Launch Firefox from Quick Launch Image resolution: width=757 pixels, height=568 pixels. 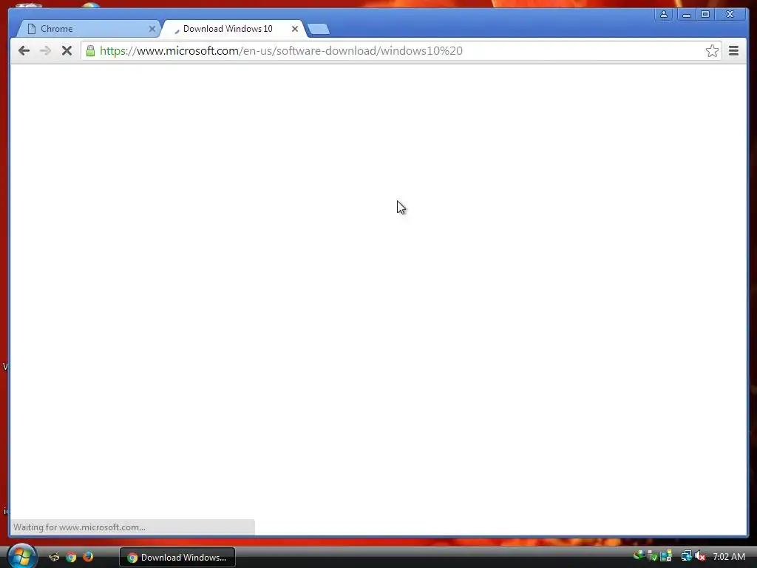[88, 557]
